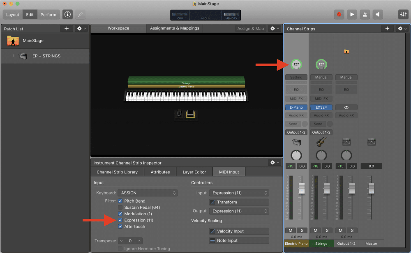
Task: Open Output 1-2 menu on Electric Piano
Action: [296, 132]
